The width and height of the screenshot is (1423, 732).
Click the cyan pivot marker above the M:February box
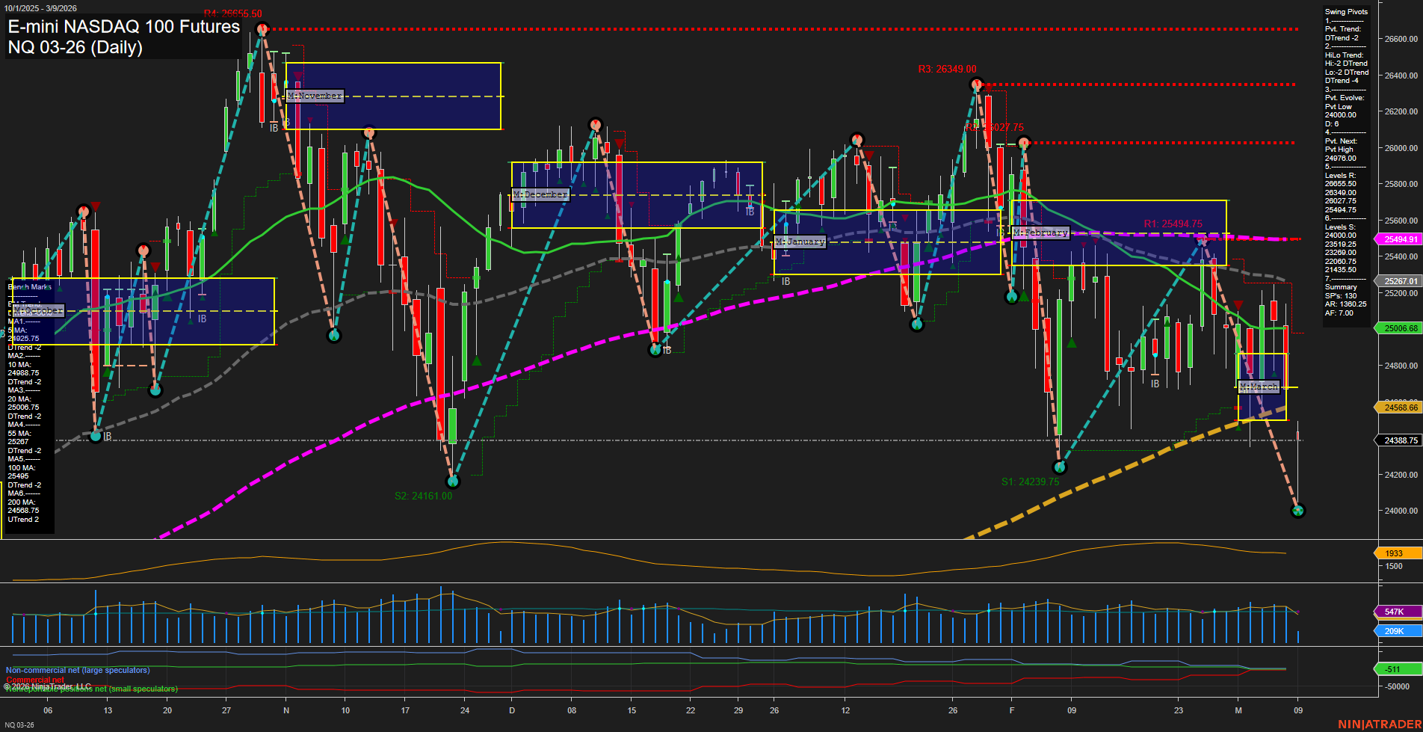pyautogui.click(x=1025, y=142)
